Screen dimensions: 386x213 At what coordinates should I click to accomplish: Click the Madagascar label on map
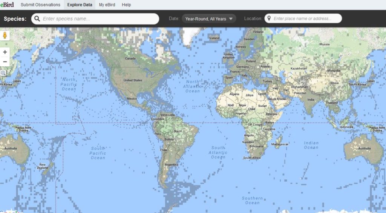pos(280,144)
